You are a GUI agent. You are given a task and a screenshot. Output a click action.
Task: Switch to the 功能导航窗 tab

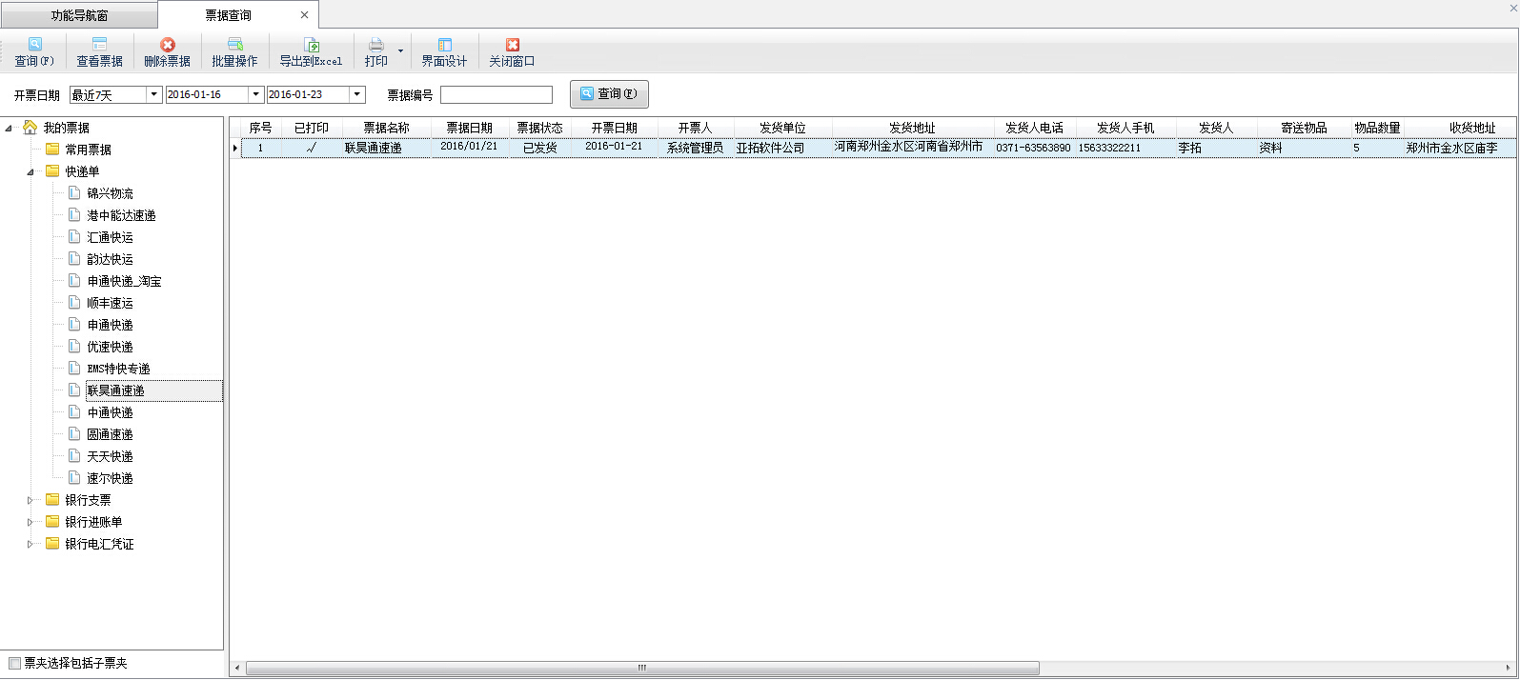pyautogui.click(x=79, y=15)
